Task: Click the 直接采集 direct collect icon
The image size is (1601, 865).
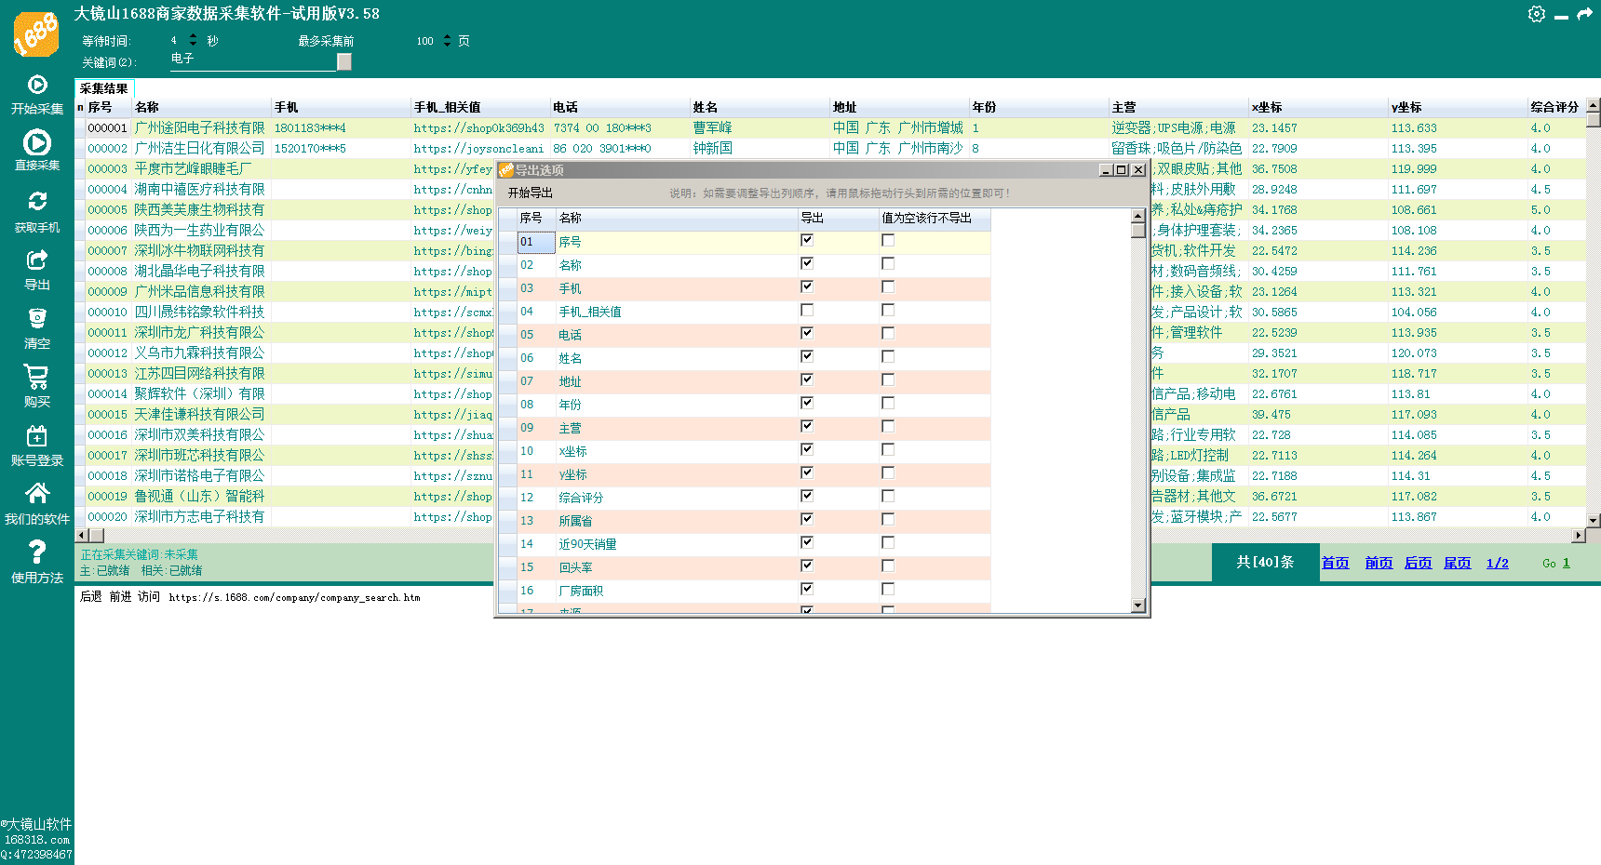Action: click(37, 143)
